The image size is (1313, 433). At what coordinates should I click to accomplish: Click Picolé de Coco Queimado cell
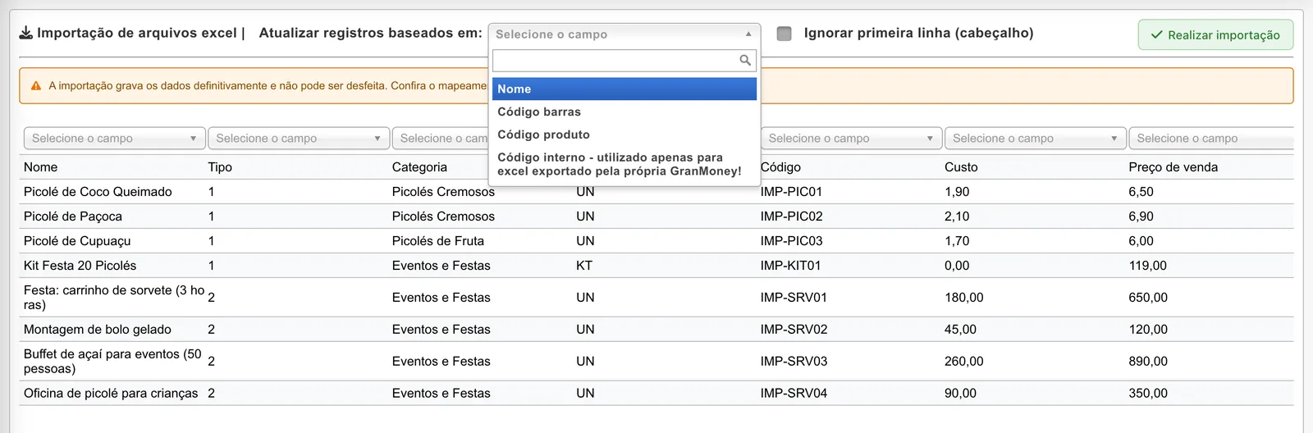click(x=98, y=191)
